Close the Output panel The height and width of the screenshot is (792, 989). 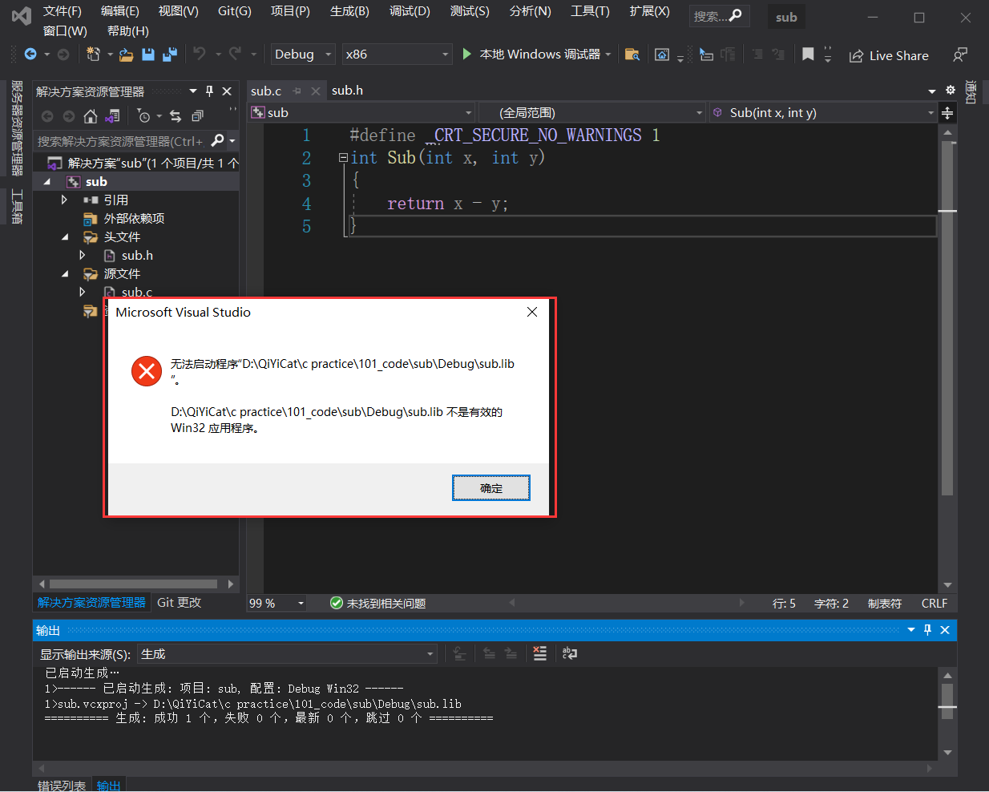[x=945, y=630]
